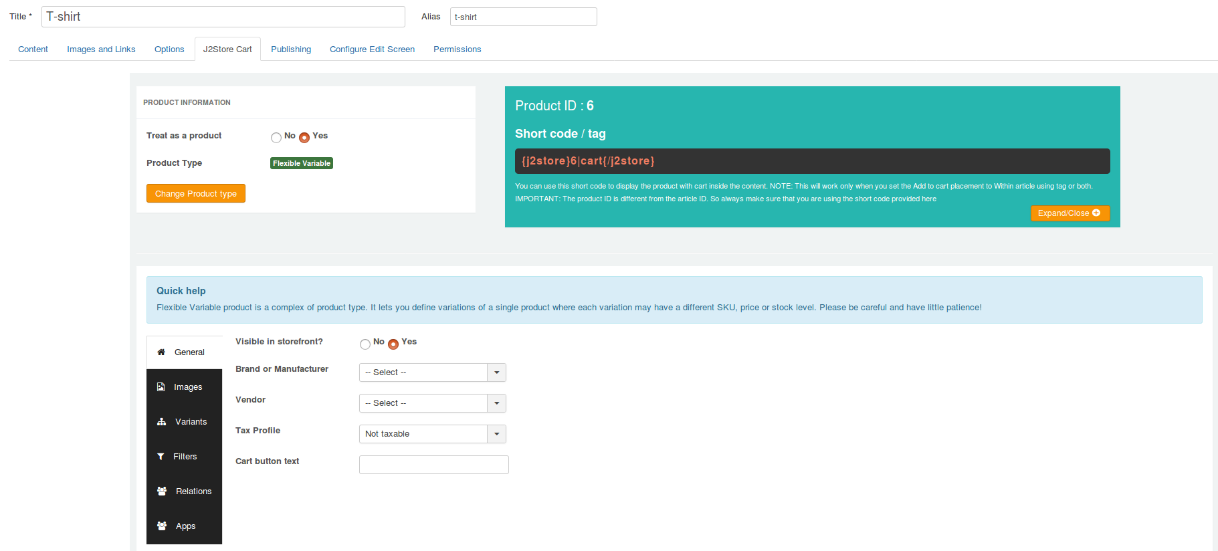This screenshot has height=551, width=1218.
Task: Click the group icon beside Apps
Action: tap(162, 526)
